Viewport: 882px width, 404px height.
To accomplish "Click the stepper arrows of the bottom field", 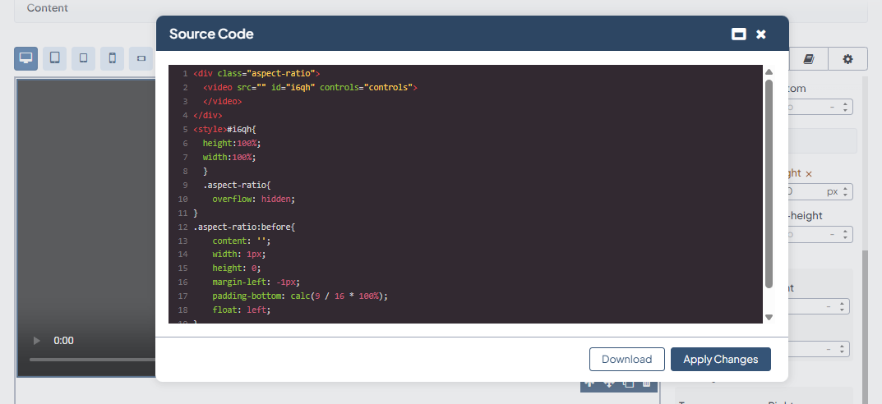I will [x=846, y=107].
